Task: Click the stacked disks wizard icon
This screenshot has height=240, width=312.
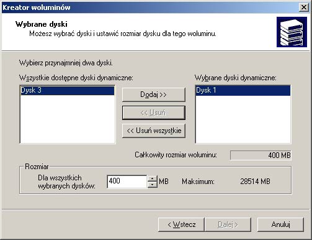Action: [292, 32]
